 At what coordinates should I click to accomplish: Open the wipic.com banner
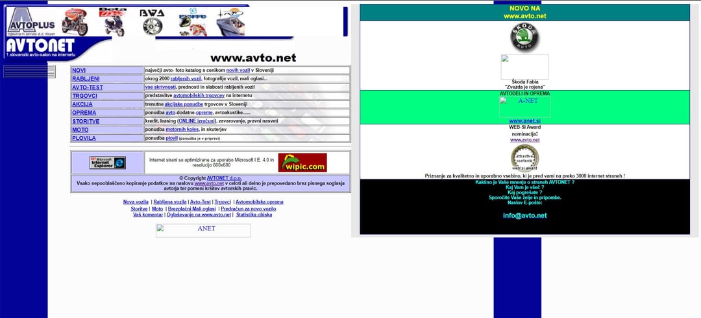click(302, 163)
